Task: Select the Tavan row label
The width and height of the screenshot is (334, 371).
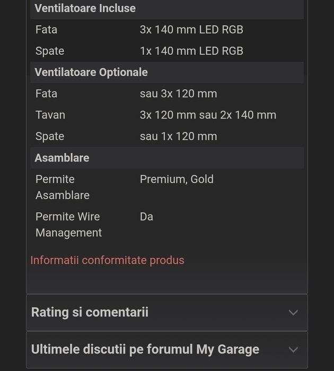Action: 50,115
